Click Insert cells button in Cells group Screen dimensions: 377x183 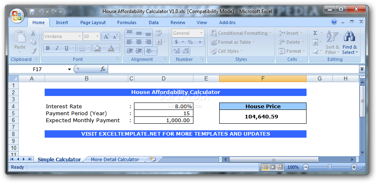[x=291, y=33]
